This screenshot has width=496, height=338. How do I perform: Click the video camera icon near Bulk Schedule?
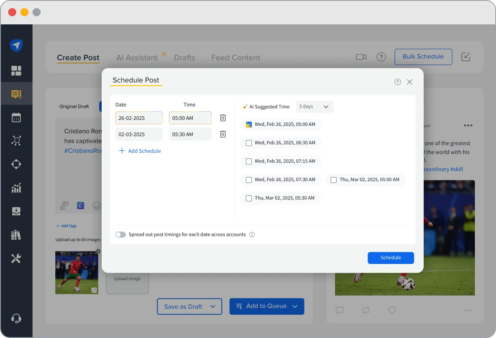(x=361, y=57)
